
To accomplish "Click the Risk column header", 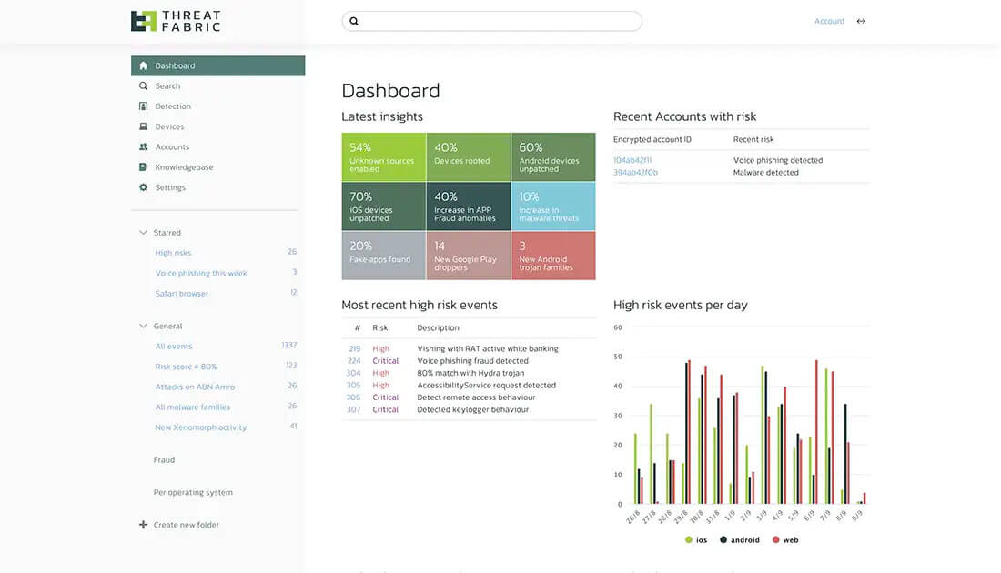I will [x=379, y=328].
